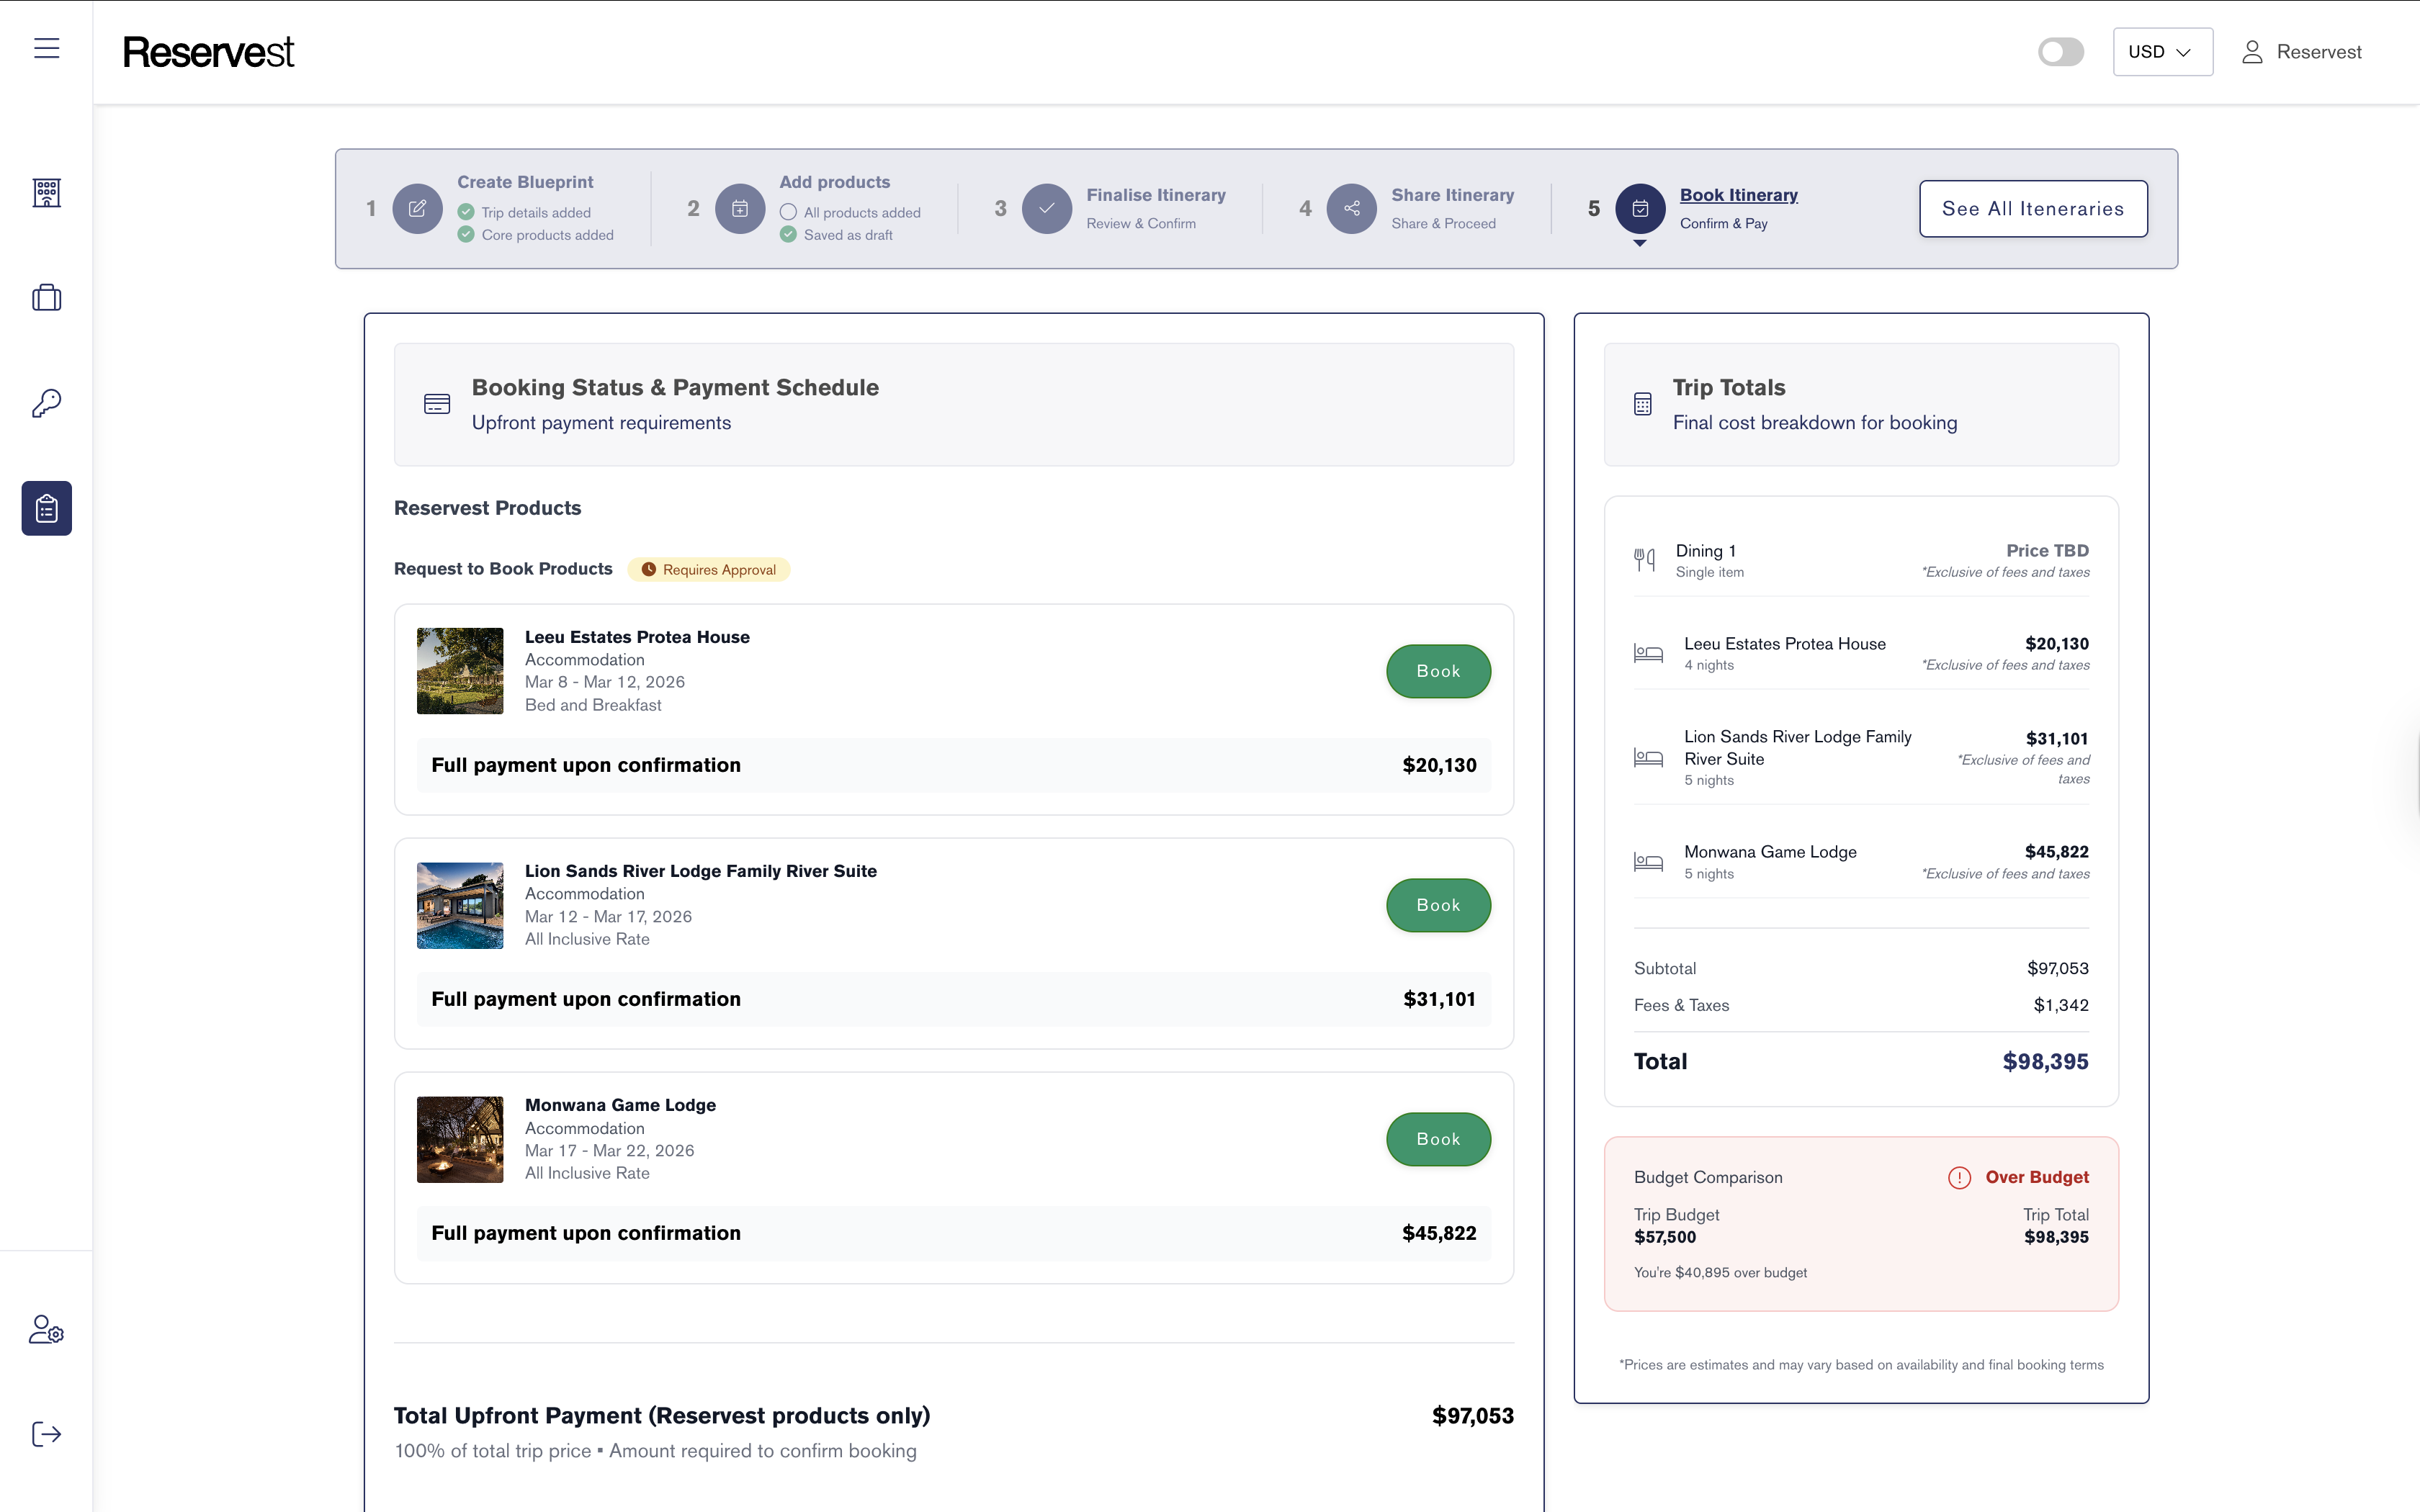This screenshot has height=1512, width=2420.
Task: Click the Monwana Game Lodge thumbnail
Action: click(460, 1139)
